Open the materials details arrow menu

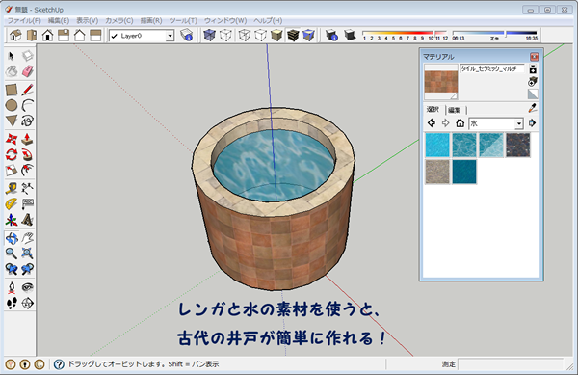tap(532, 122)
